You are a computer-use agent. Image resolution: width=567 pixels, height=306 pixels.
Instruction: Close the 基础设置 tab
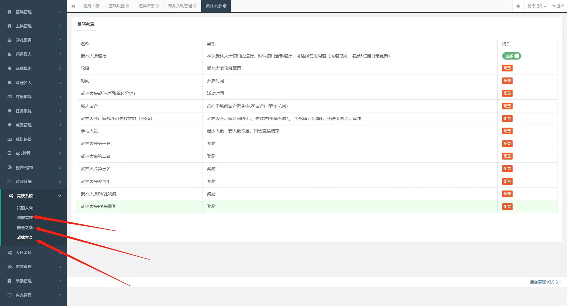click(x=127, y=6)
